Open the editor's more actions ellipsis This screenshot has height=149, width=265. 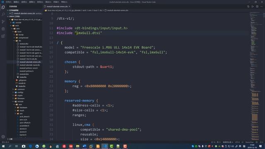pos(262,7)
